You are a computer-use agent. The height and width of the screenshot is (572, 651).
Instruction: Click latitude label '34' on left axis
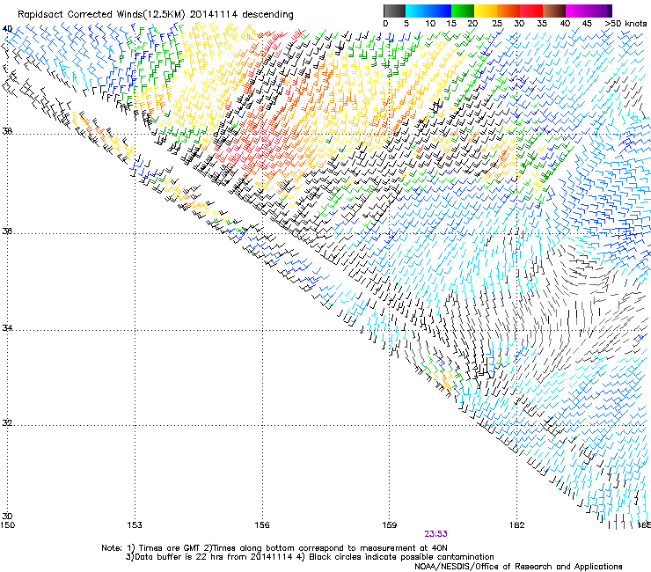tap(7, 328)
